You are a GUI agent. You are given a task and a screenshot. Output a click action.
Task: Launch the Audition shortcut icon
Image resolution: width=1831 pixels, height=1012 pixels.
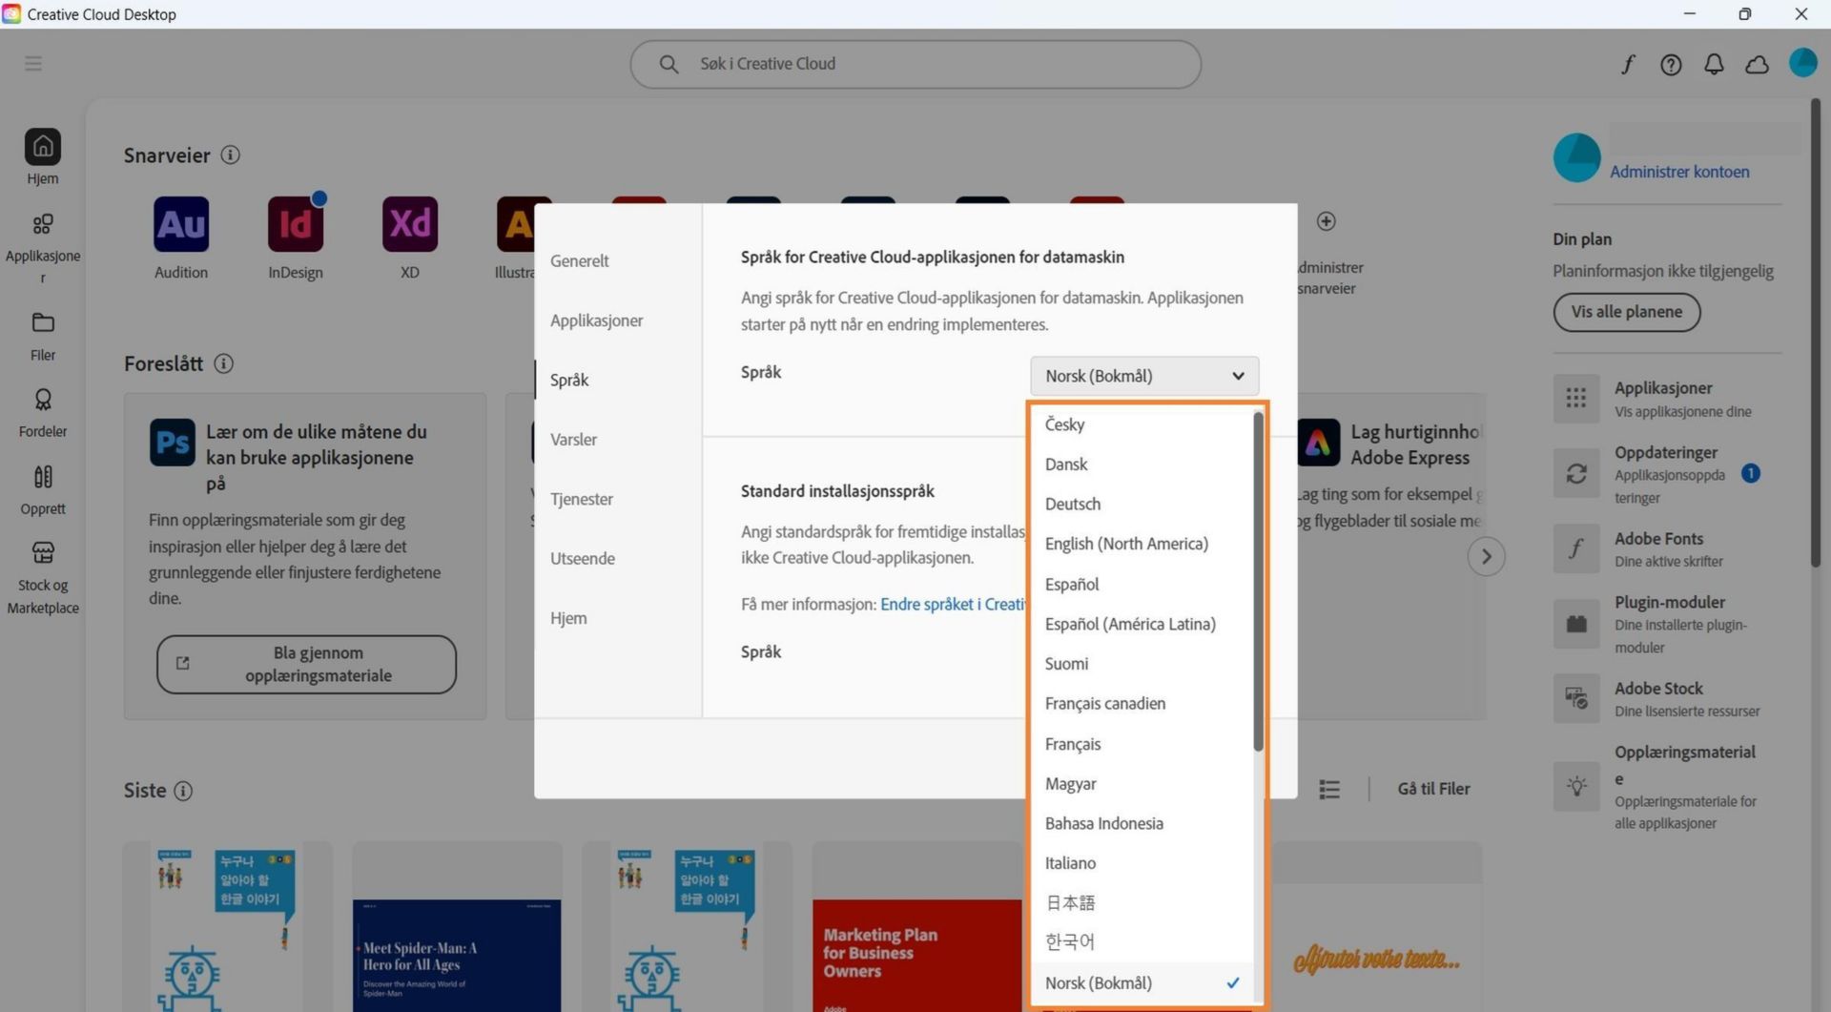tap(181, 224)
